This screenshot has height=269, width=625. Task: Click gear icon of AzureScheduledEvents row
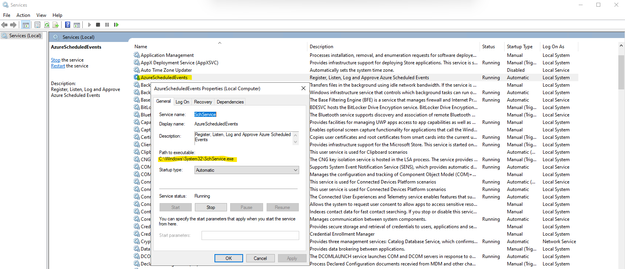click(136, 78)
